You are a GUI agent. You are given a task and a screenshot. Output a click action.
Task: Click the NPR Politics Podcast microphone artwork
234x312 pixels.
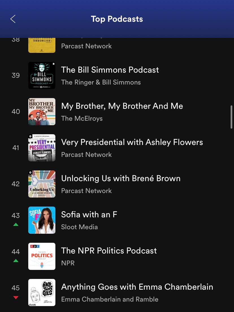(42, 256)
